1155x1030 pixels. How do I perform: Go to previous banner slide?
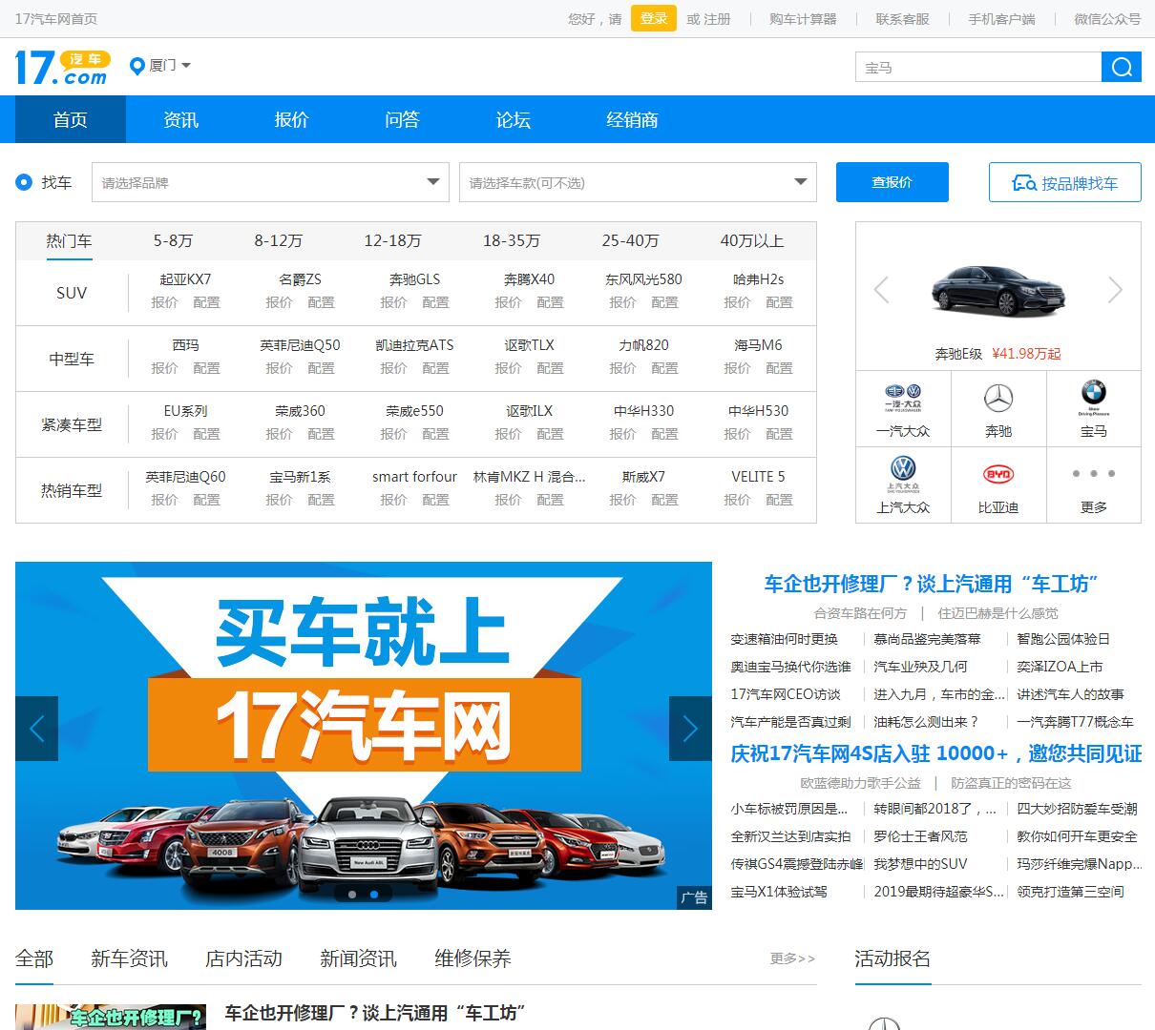point(36,729)
